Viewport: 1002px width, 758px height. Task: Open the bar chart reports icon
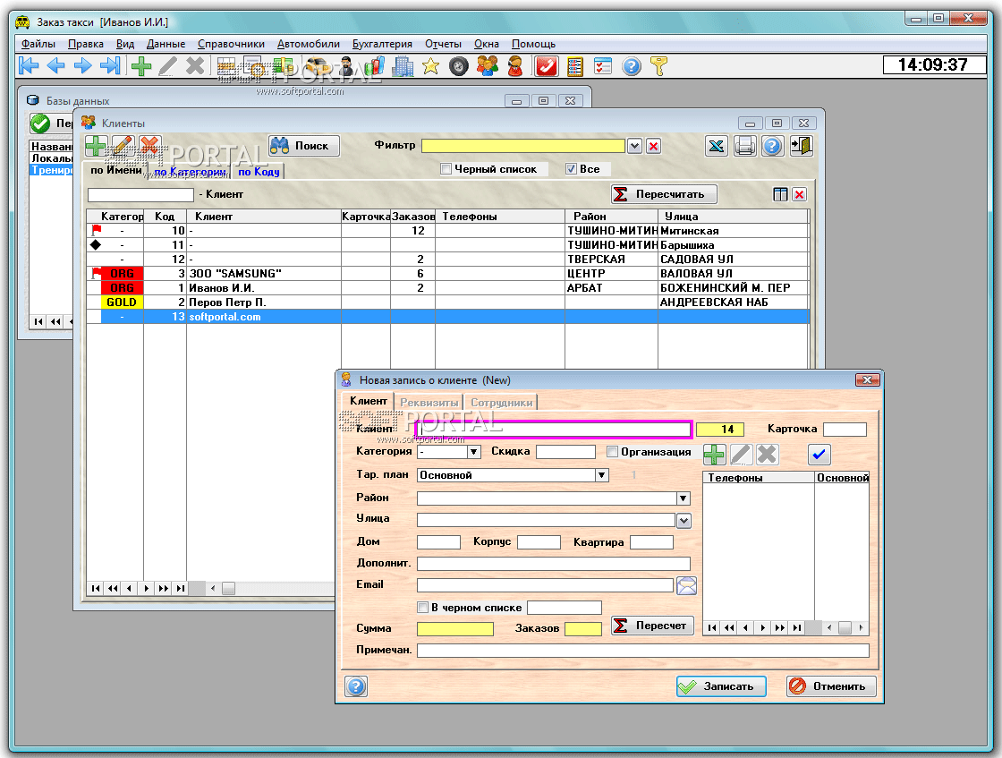point(375,66)
